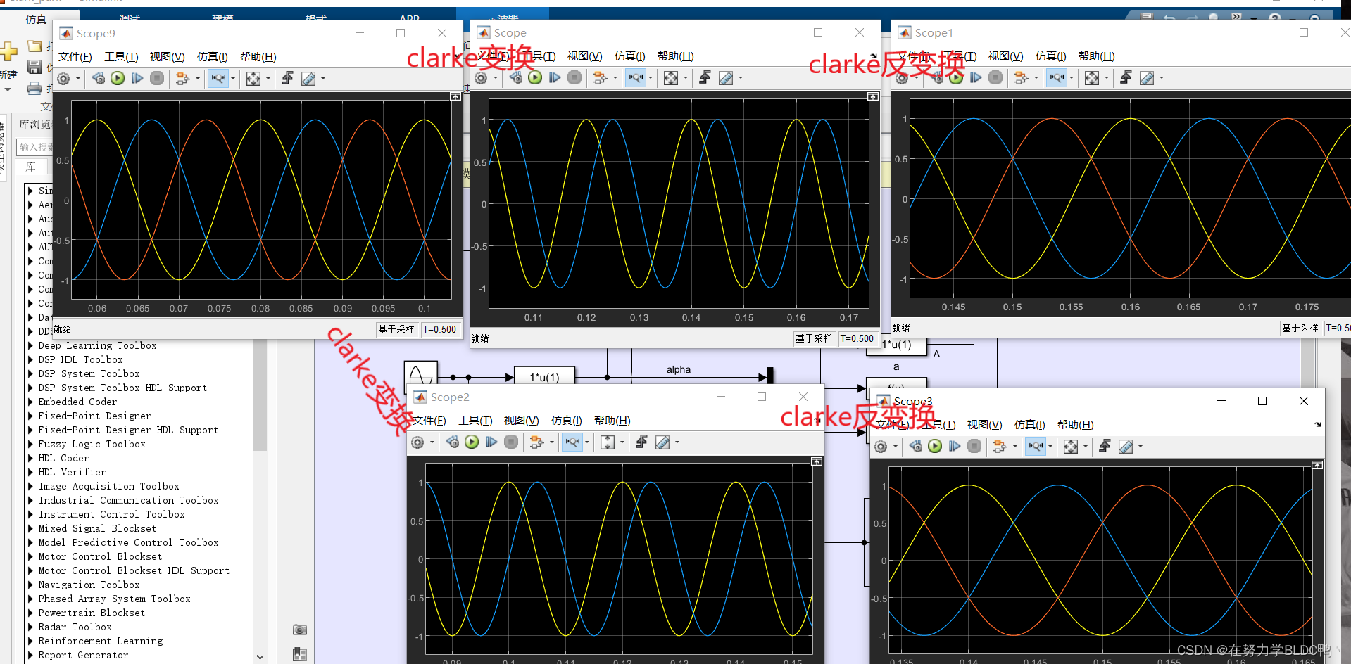Click scale axes icon in Scope window
The width and height of the screenshot is (1351, 664).
coord(671,78)
